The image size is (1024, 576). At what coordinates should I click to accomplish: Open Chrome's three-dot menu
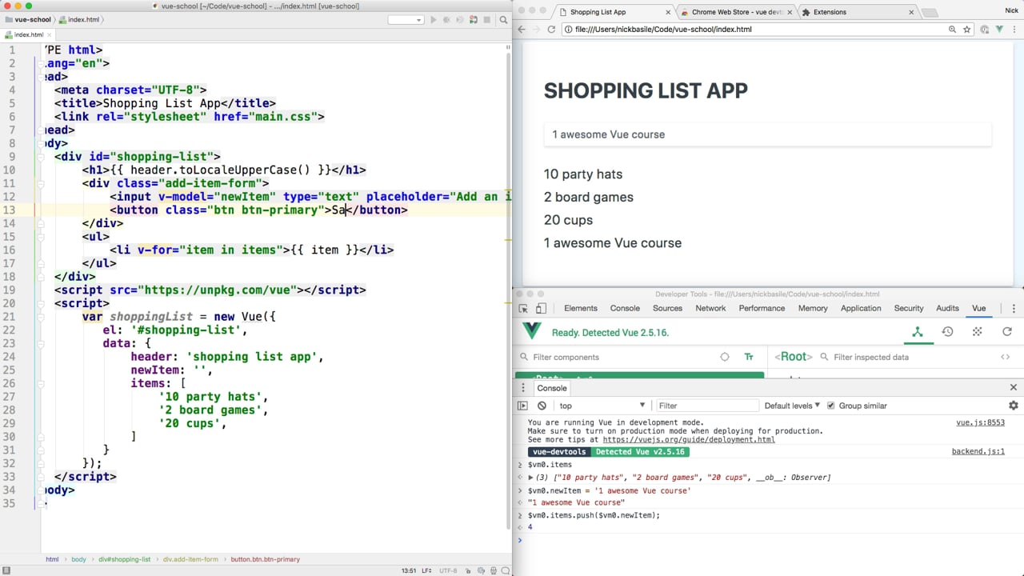[x=1014, y=29]
